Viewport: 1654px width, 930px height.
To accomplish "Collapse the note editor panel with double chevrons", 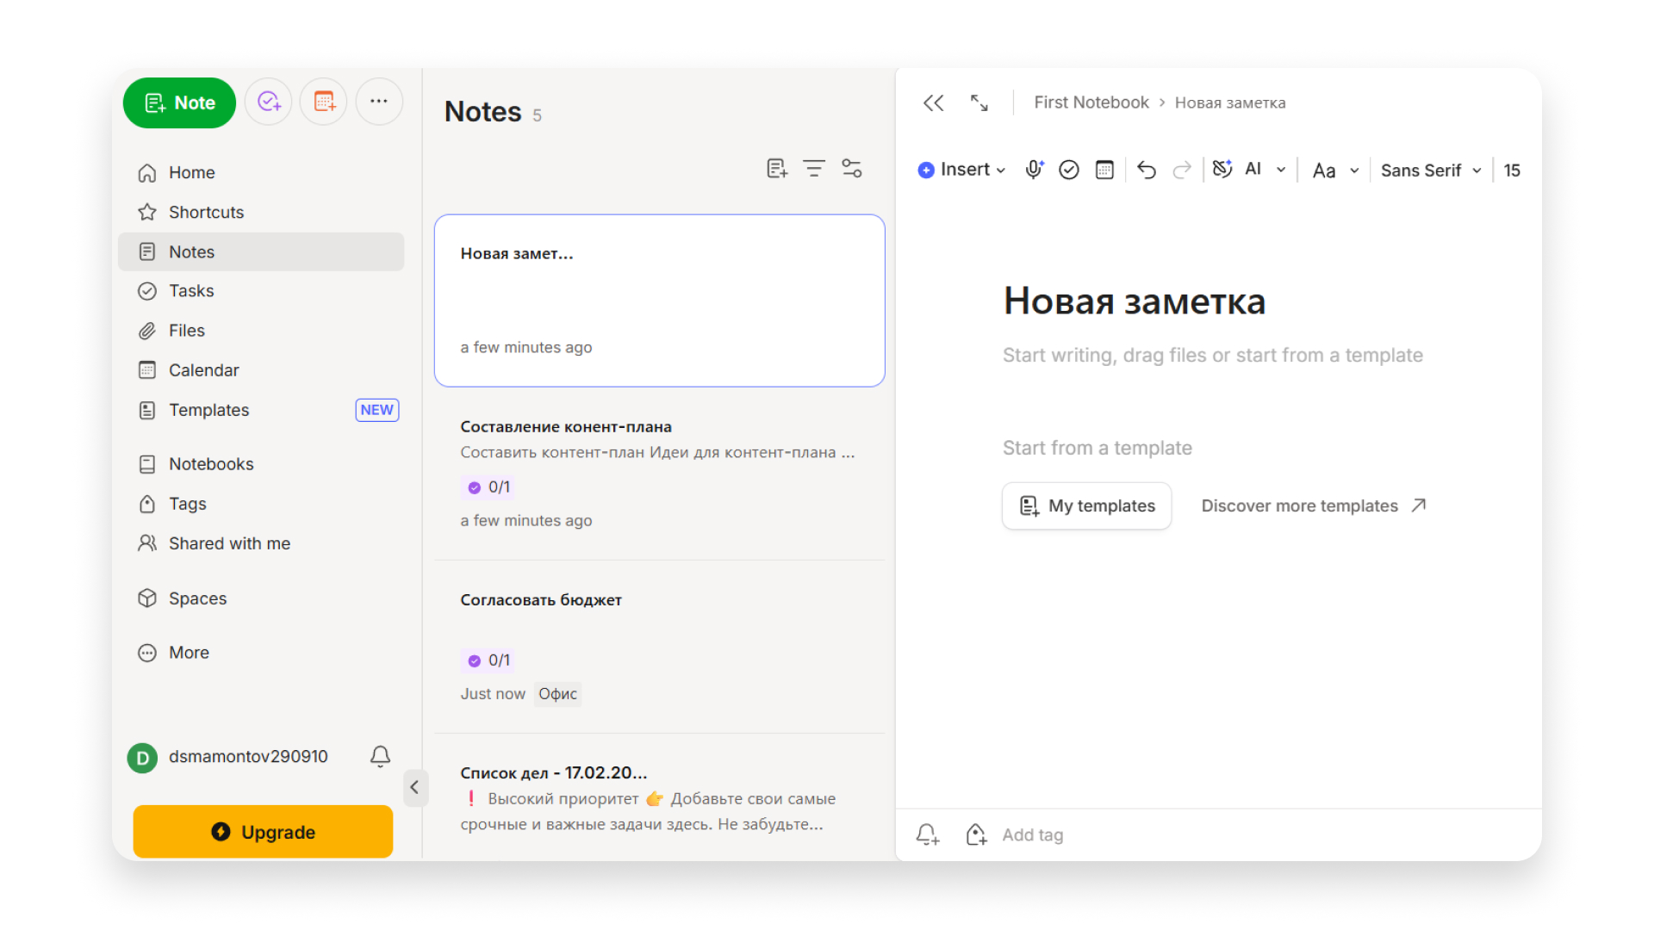I will pyautogui.click(x=933, y=102).
